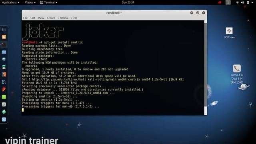
Task: Open the light blue icon at dock bottom
Action: [4, 120]
